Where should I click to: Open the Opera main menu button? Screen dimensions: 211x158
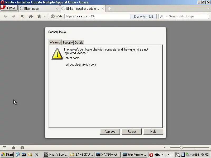(9, 8)
